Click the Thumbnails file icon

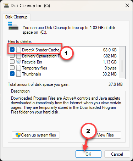pos(18,74)
